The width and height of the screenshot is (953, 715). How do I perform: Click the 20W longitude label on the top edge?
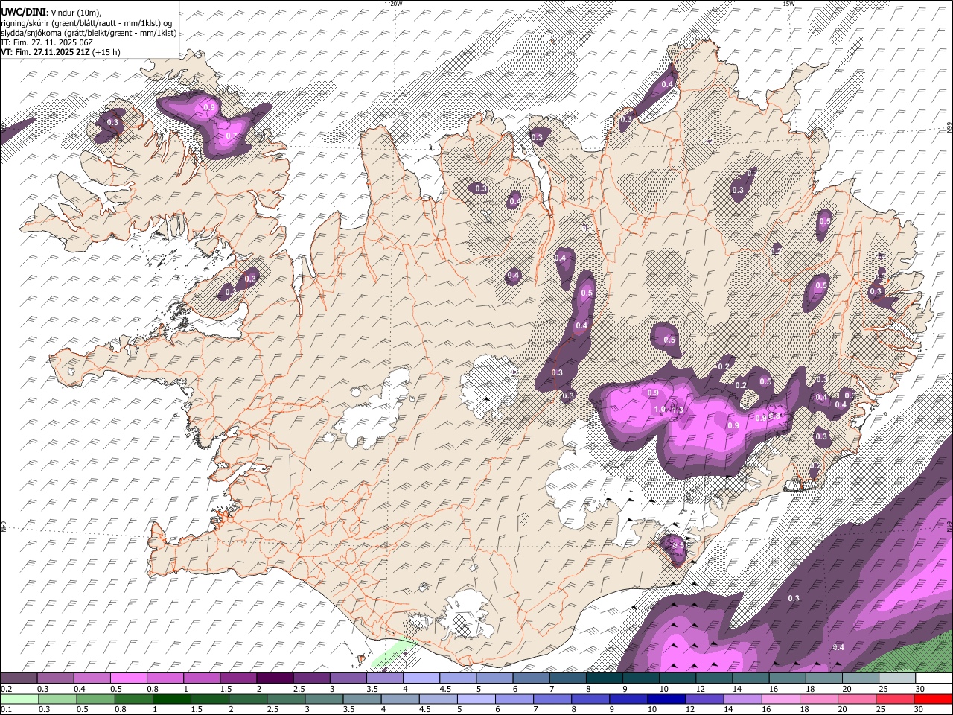396,4
